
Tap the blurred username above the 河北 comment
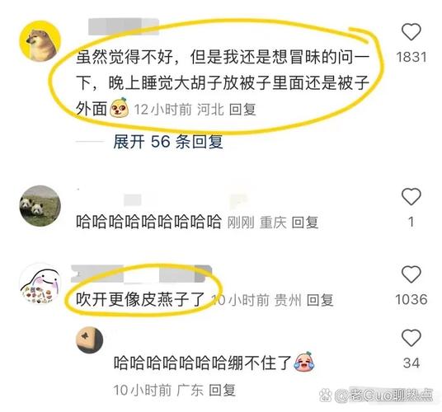(x=124, y=26)
